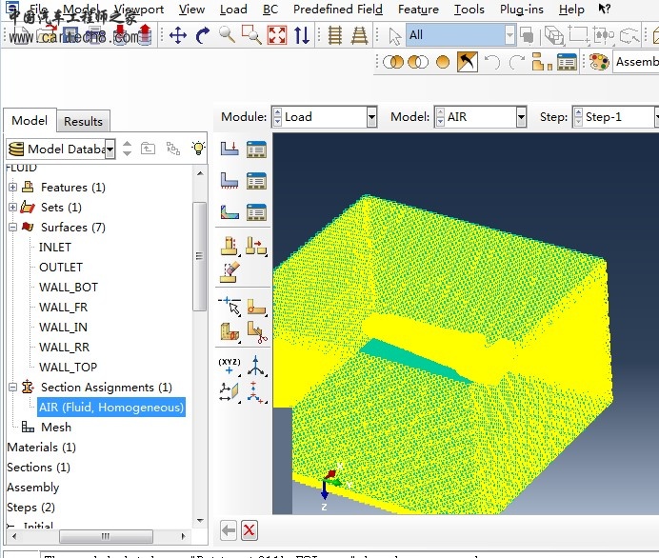Click the Create Load tool icon
Screen dimensions: 659x558
tap(230, 149)
